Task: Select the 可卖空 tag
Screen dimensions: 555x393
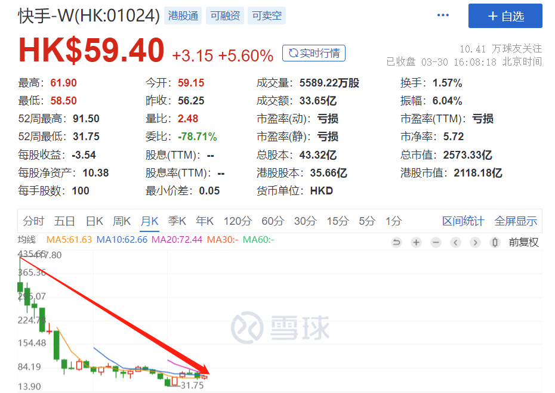Action: click(267, 16)
